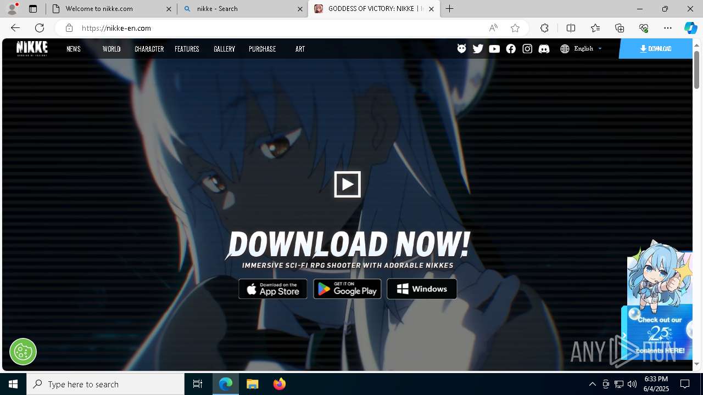The width and height of the screenshot is (703, 395).
Task: Click the globe language icon
Action: (565, 49)
